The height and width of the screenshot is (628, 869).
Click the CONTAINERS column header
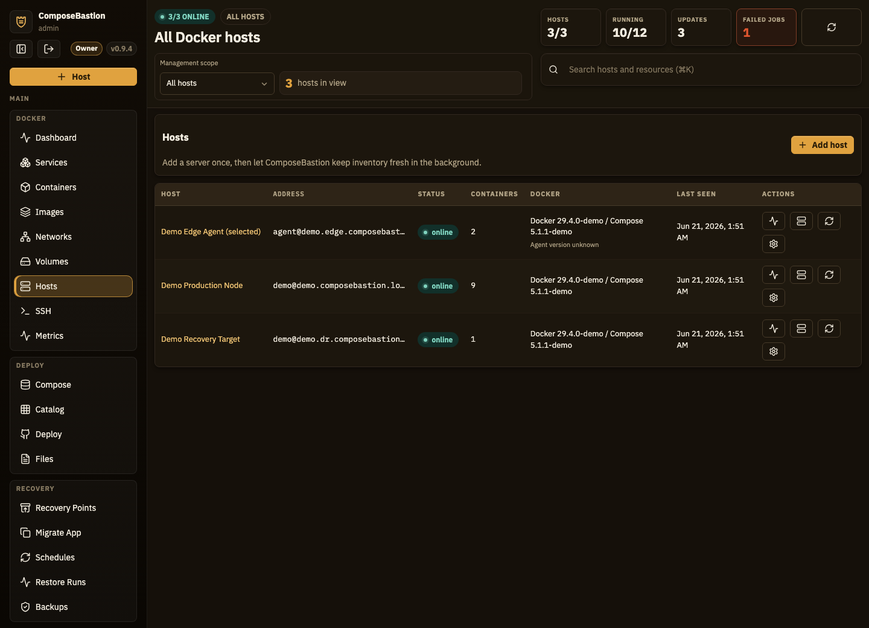[x=494, y=194]
